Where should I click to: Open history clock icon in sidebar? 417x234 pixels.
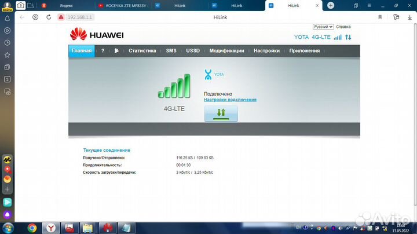pos(7,43)
